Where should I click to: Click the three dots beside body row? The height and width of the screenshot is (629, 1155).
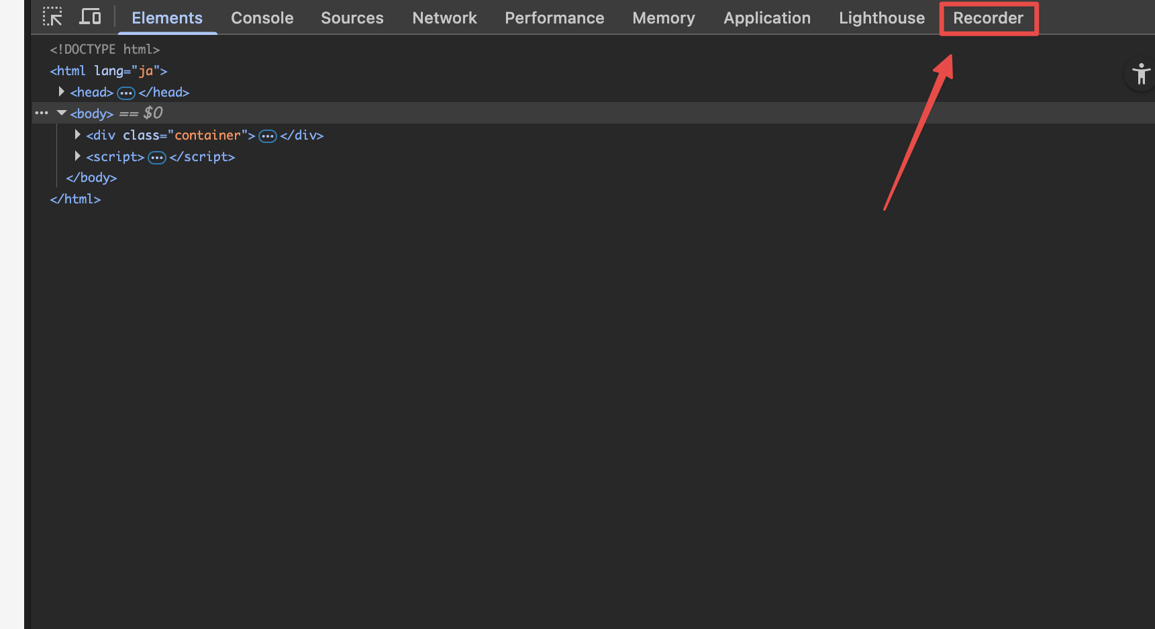point(42,113)
